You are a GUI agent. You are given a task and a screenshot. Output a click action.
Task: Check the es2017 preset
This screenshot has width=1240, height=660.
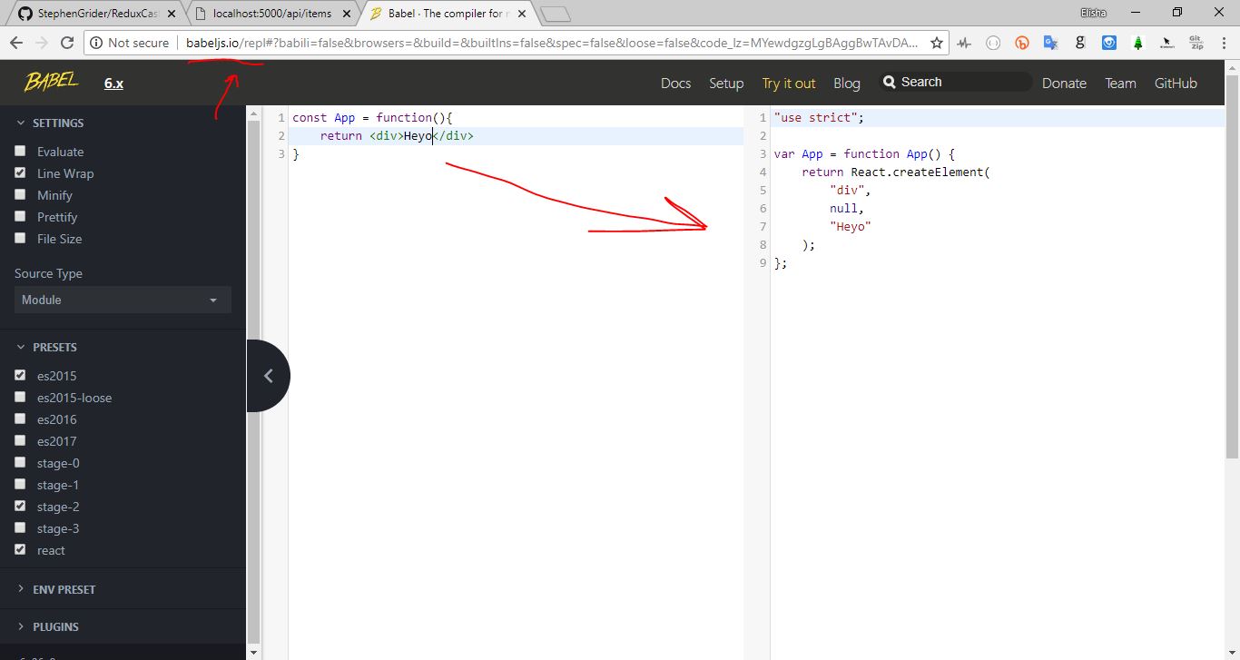pos(20,441)
